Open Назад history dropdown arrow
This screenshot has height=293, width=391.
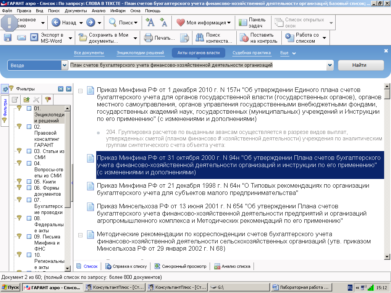pos(81,23)
